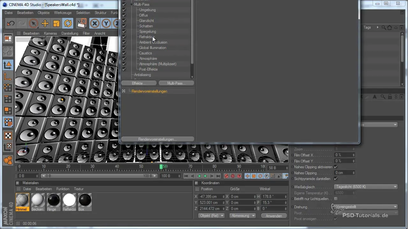
Task: Open the Werkzeuge menu
Action: click(x=63, y=13)
